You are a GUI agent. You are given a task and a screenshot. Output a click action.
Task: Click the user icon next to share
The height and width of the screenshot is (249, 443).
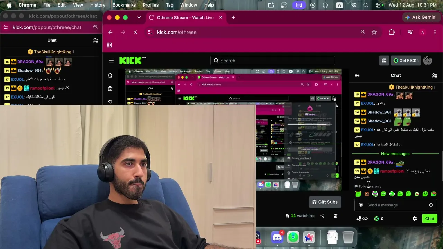[x=335, y=216]
